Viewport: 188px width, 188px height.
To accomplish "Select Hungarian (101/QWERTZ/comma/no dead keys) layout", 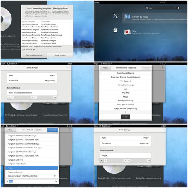I will pos(32,148).
